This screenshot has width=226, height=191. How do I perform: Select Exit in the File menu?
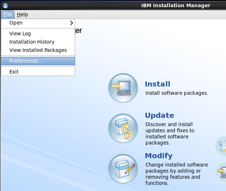38,72
